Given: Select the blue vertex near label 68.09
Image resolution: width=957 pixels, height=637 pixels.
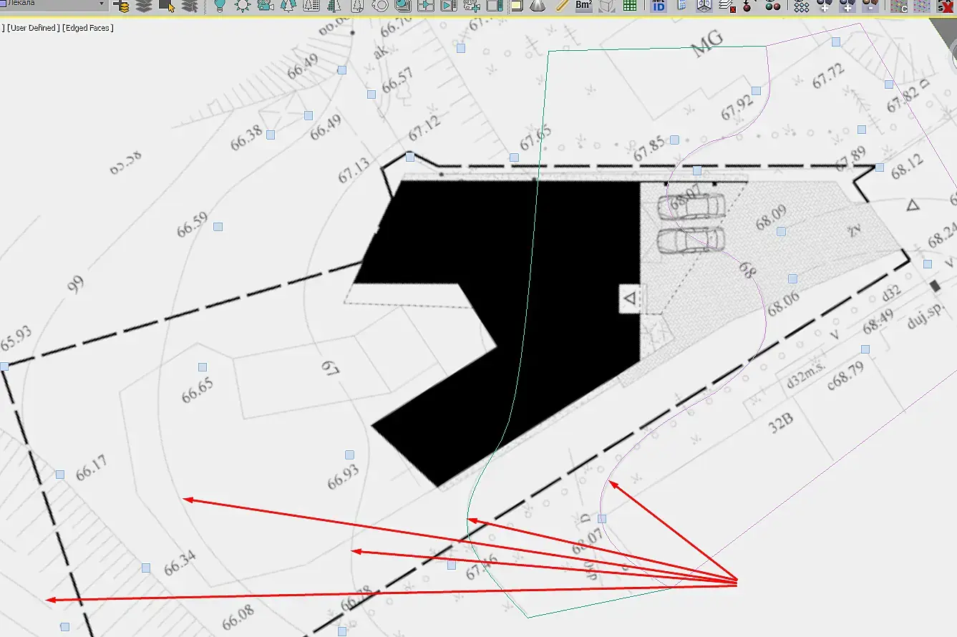Looking at the screenshot, I should click(x=781, y=231).
